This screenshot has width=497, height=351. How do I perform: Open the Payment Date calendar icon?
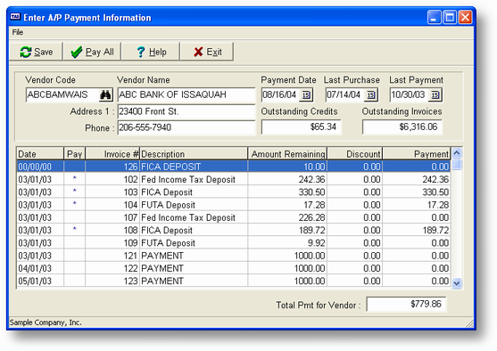[306, 94]
